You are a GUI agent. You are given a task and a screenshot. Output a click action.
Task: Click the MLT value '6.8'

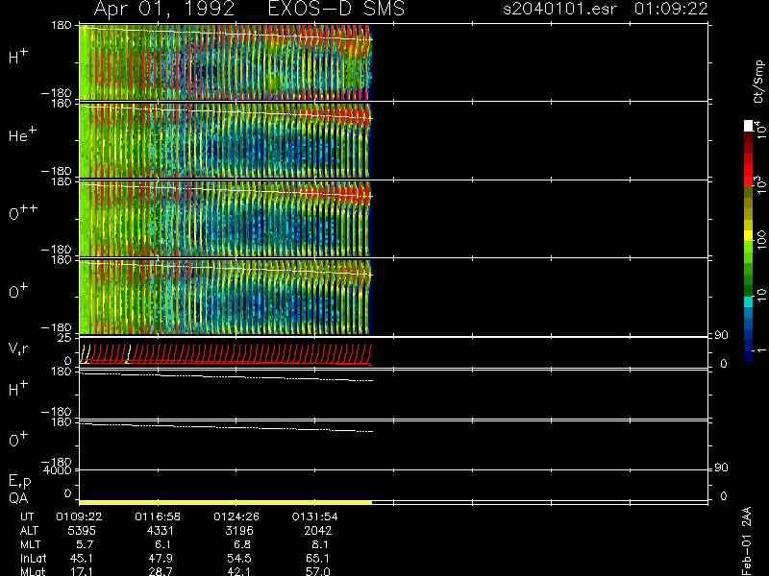coord(241,544)
